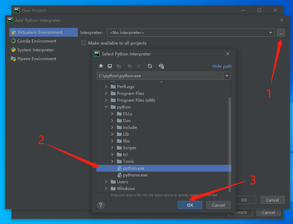
Task: Expand the libs folder
Action: coord(112,141)
